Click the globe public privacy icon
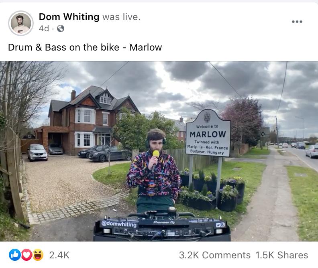Screen dimensions: 318x268 pyautogui.click(x=61, y=28)
